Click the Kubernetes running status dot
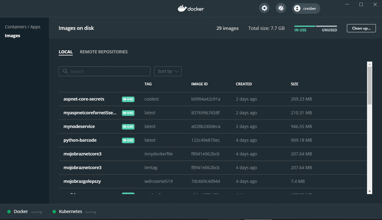Screen dimensions: 382x220 (54, 211)
